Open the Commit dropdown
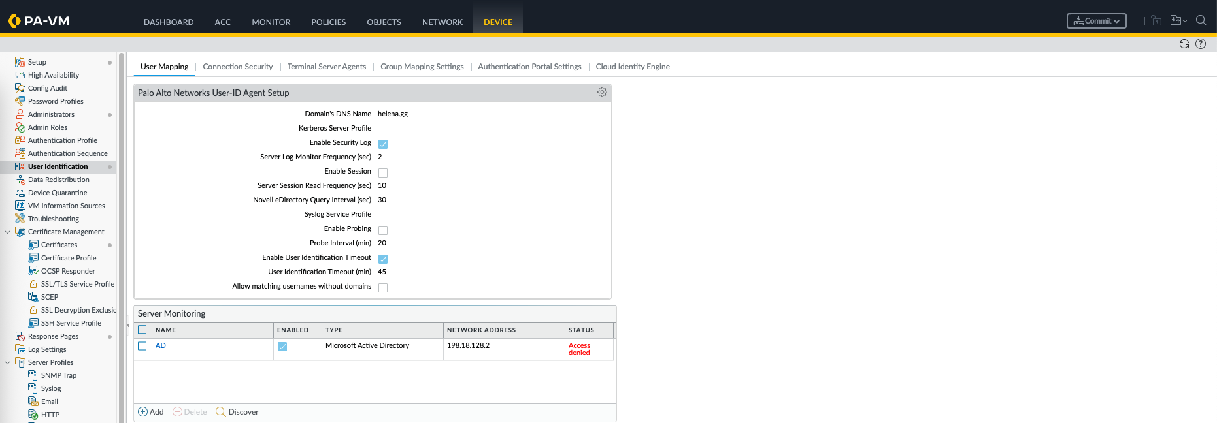Screen dimensions: 1217x423 [1096, 21]
